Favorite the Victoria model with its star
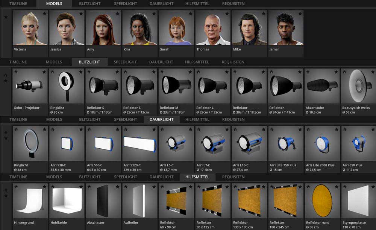376x230 pixels. coord(44,14)
